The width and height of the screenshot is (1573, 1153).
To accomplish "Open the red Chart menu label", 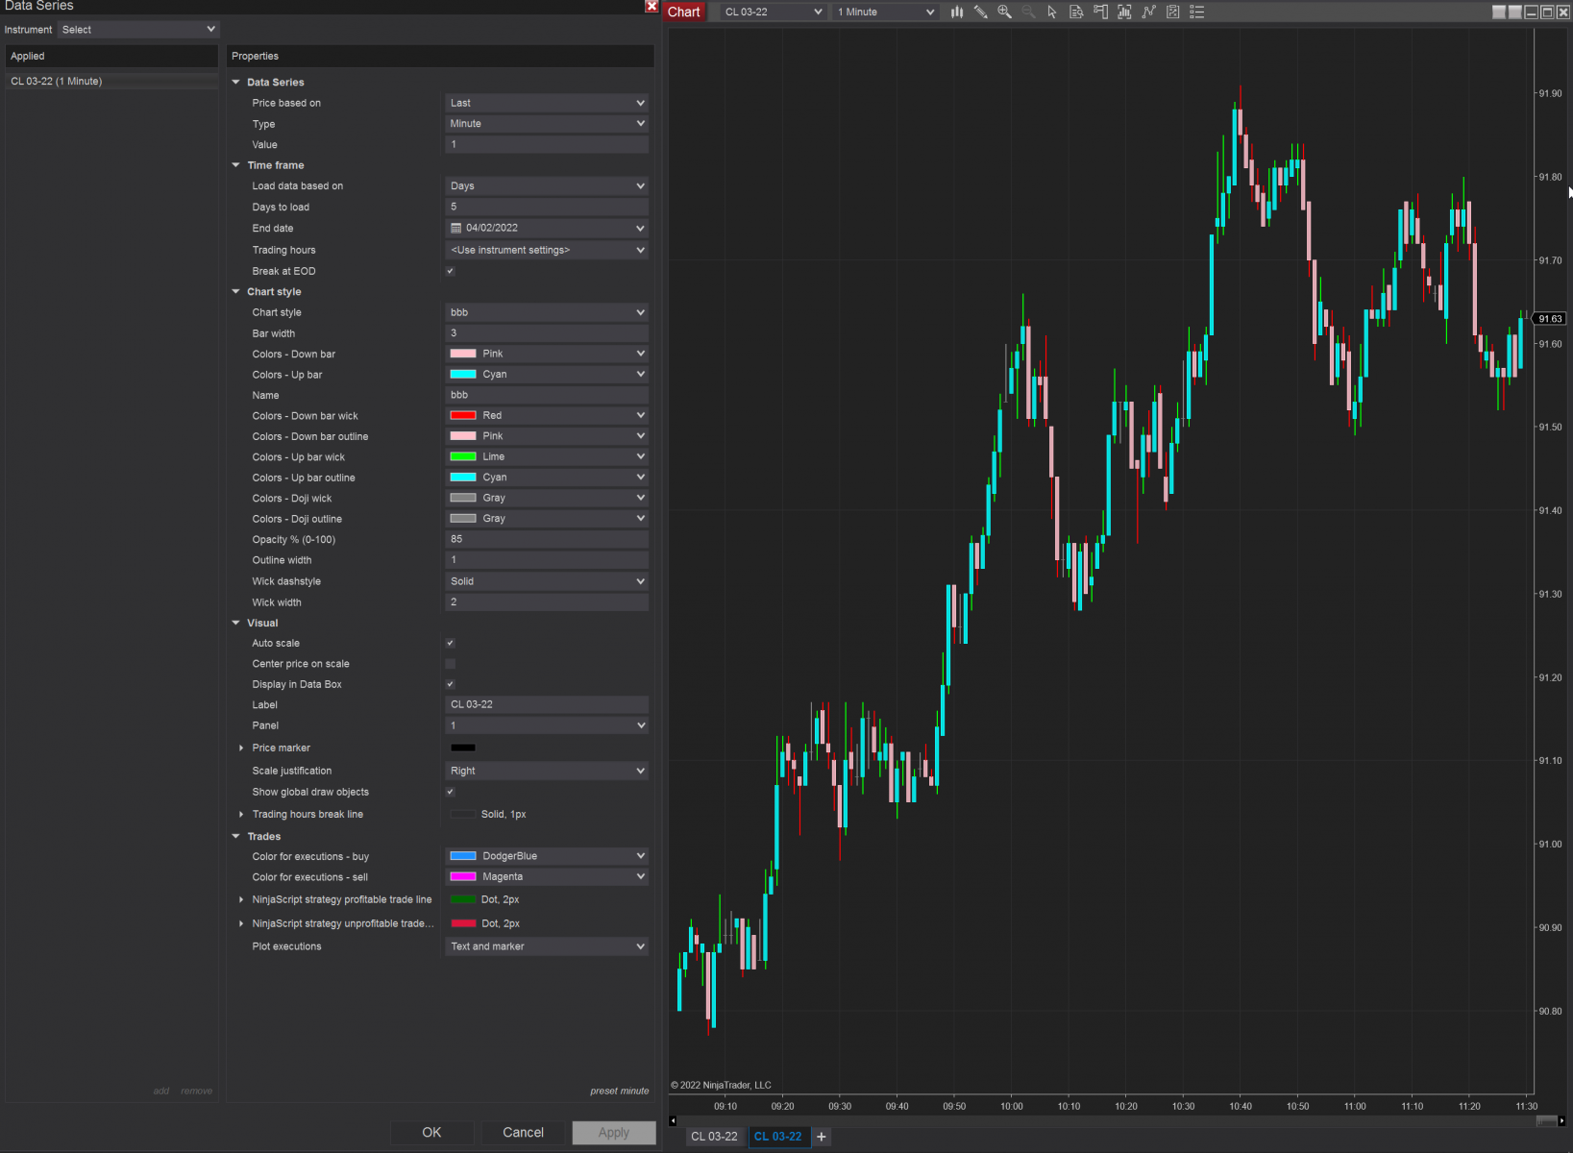I will coord(684,12).
